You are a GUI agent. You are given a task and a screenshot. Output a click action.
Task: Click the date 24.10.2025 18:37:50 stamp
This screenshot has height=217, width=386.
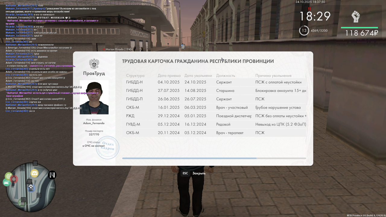click(310, 2)
